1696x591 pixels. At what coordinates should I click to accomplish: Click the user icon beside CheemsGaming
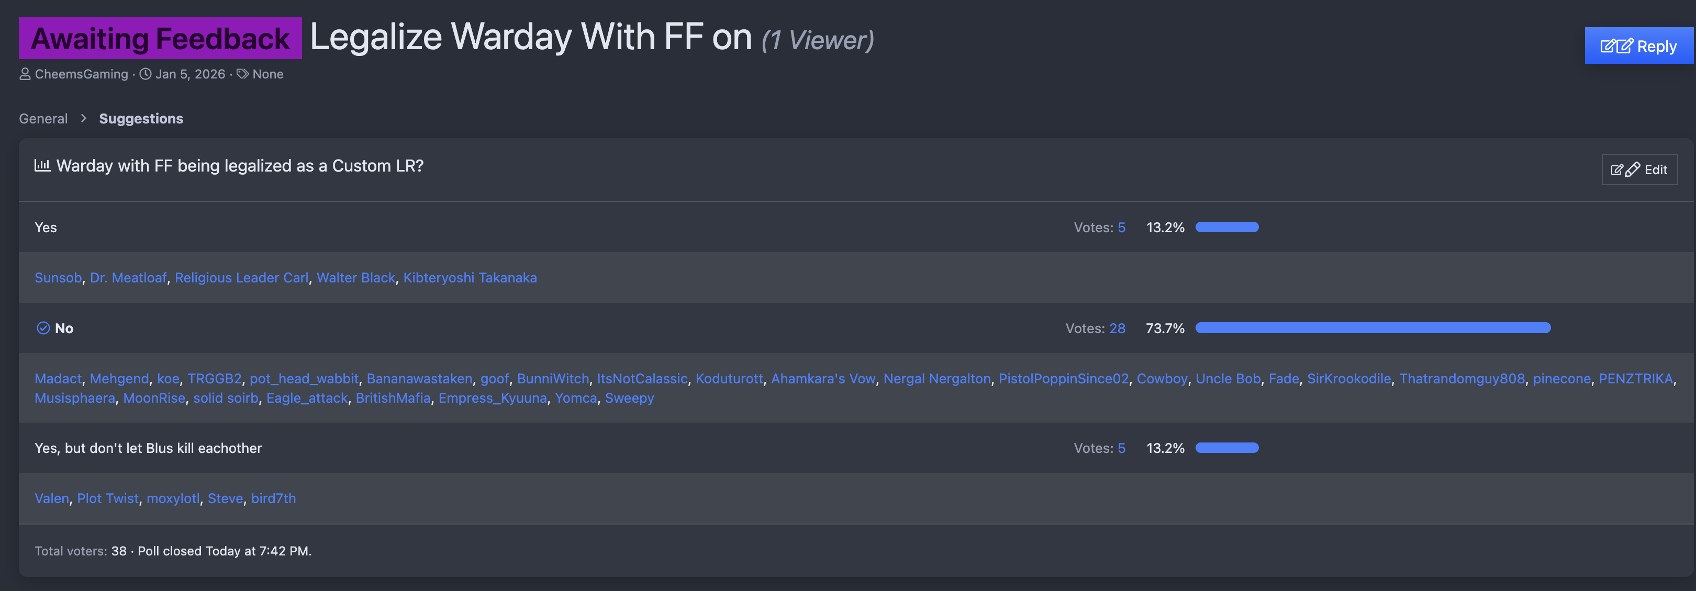25,74
